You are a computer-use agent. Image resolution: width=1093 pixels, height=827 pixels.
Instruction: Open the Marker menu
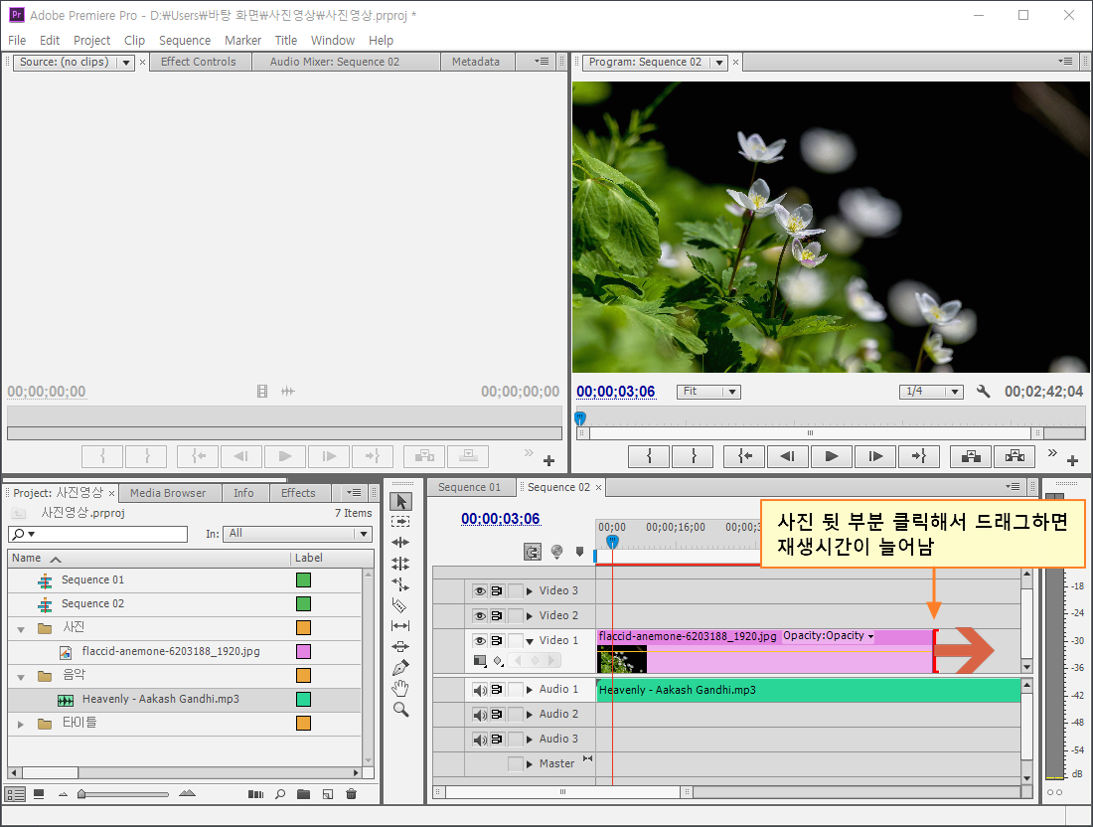(242, 41)
